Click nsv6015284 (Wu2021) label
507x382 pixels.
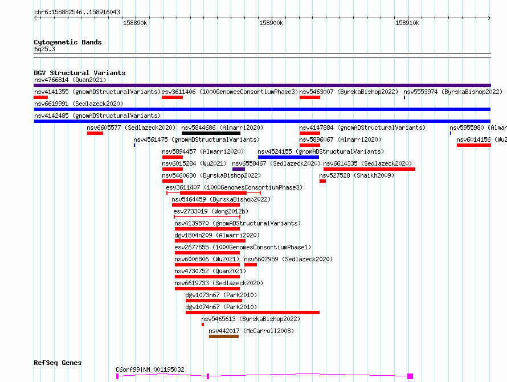click(x=194, y=163)
